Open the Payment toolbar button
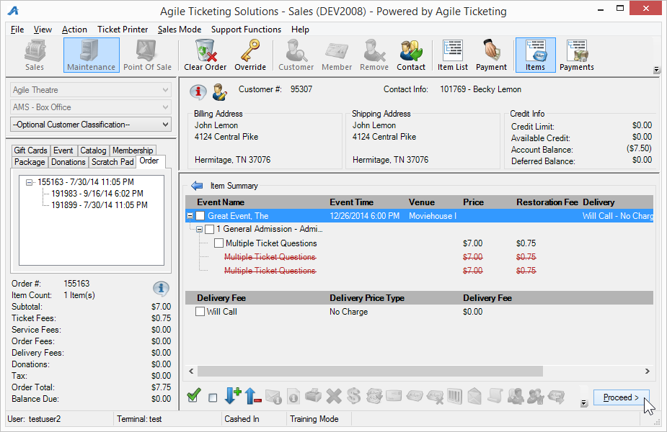This screenshot has height=432, width=667. pos(491,55)
